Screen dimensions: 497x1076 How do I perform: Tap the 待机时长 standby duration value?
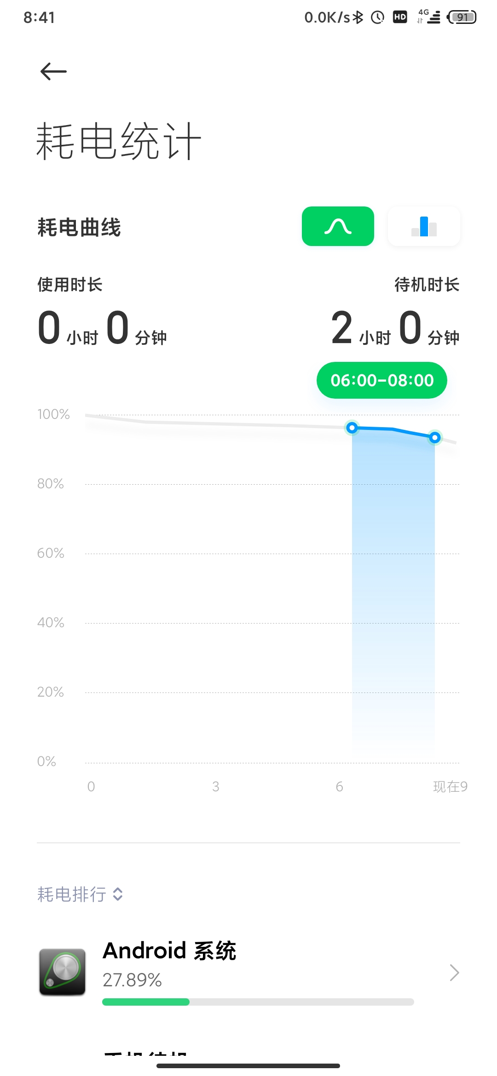pyautogui.click(x=395, y=328)
